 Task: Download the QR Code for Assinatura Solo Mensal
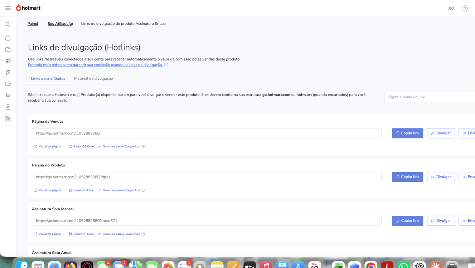(81, 234)
